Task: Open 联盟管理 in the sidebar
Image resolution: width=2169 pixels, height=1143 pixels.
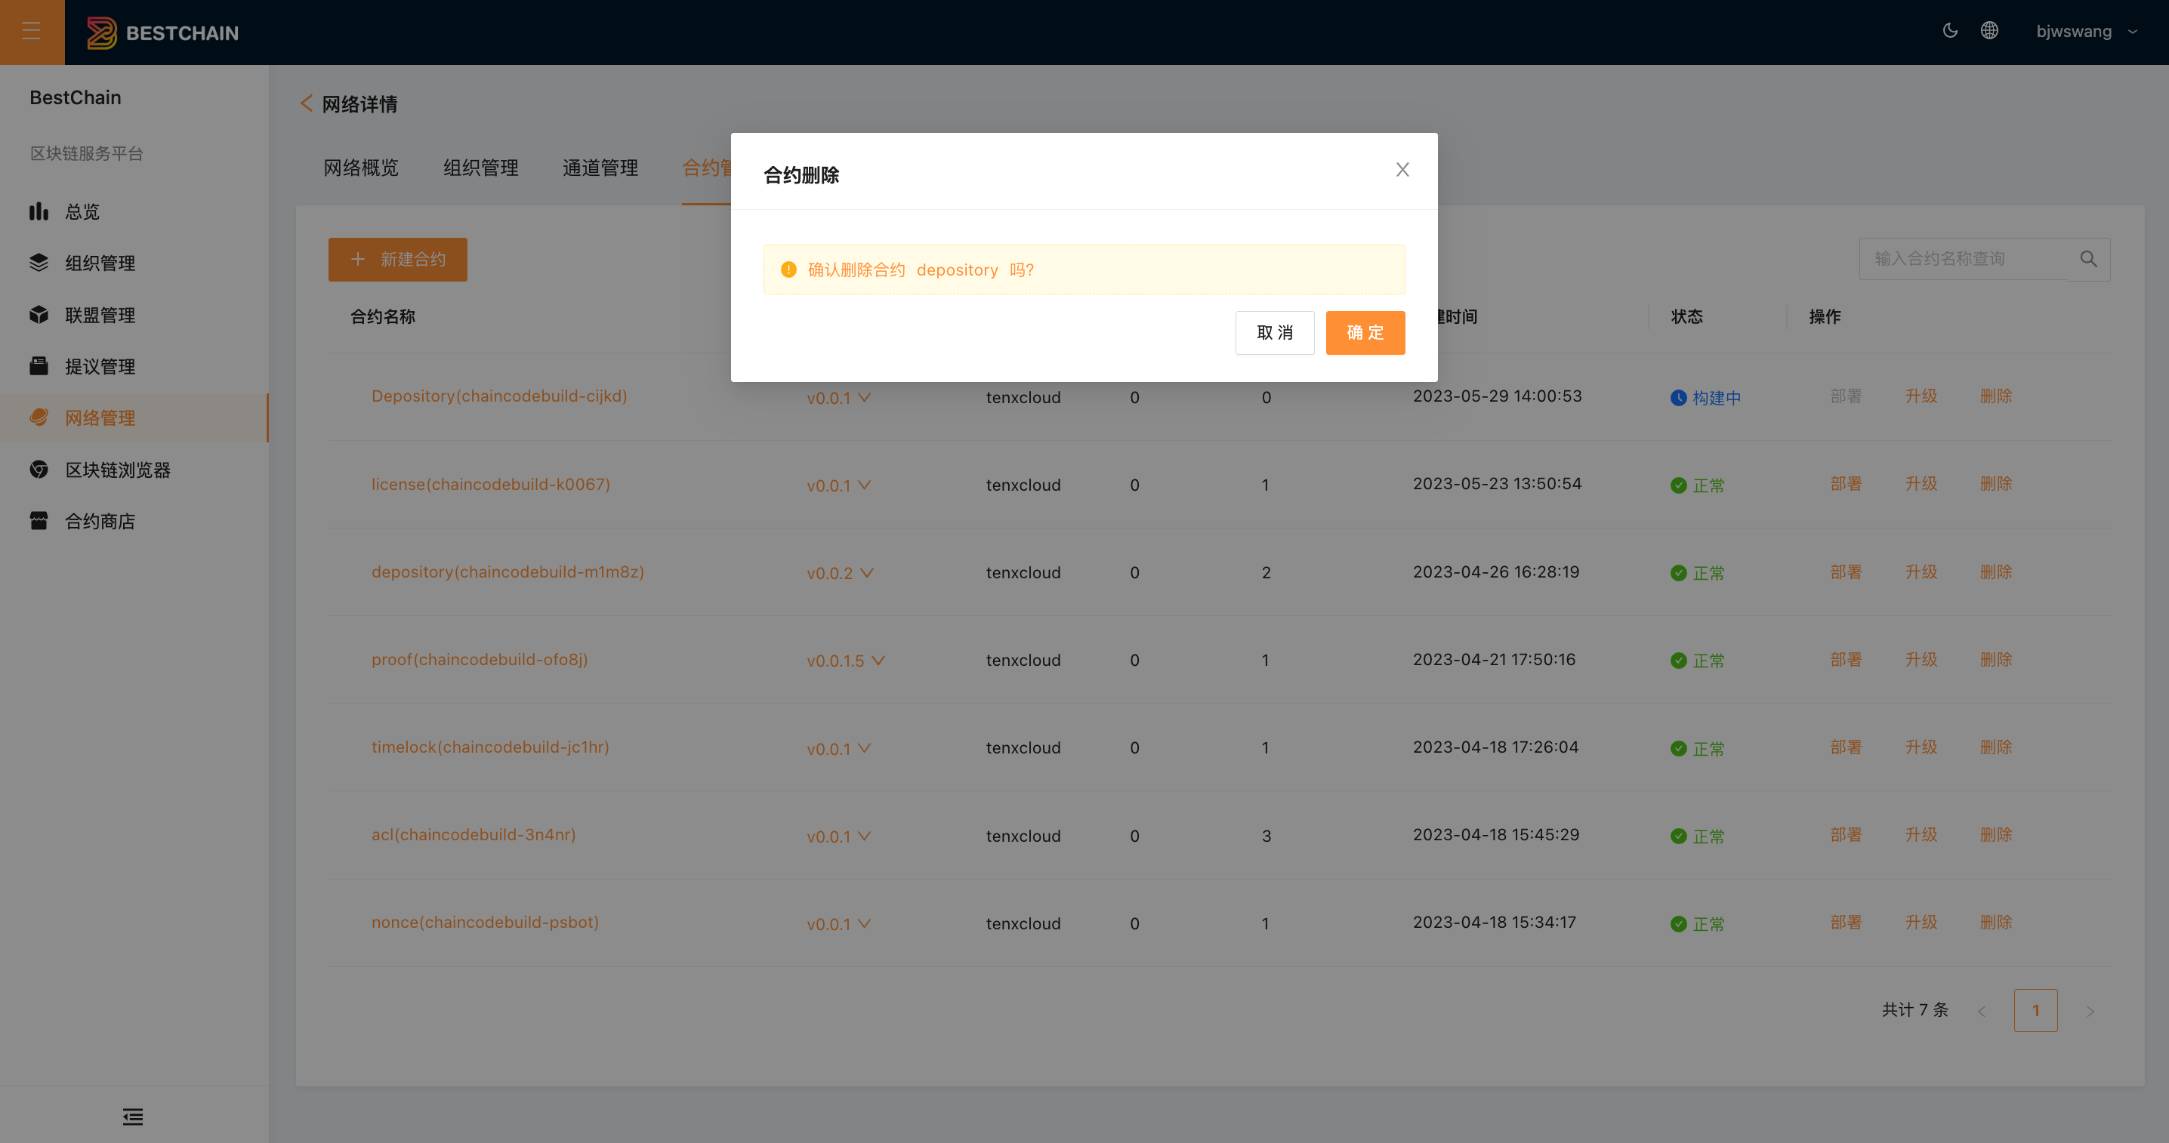Action: pyautogui.click(x=134, y=315)
